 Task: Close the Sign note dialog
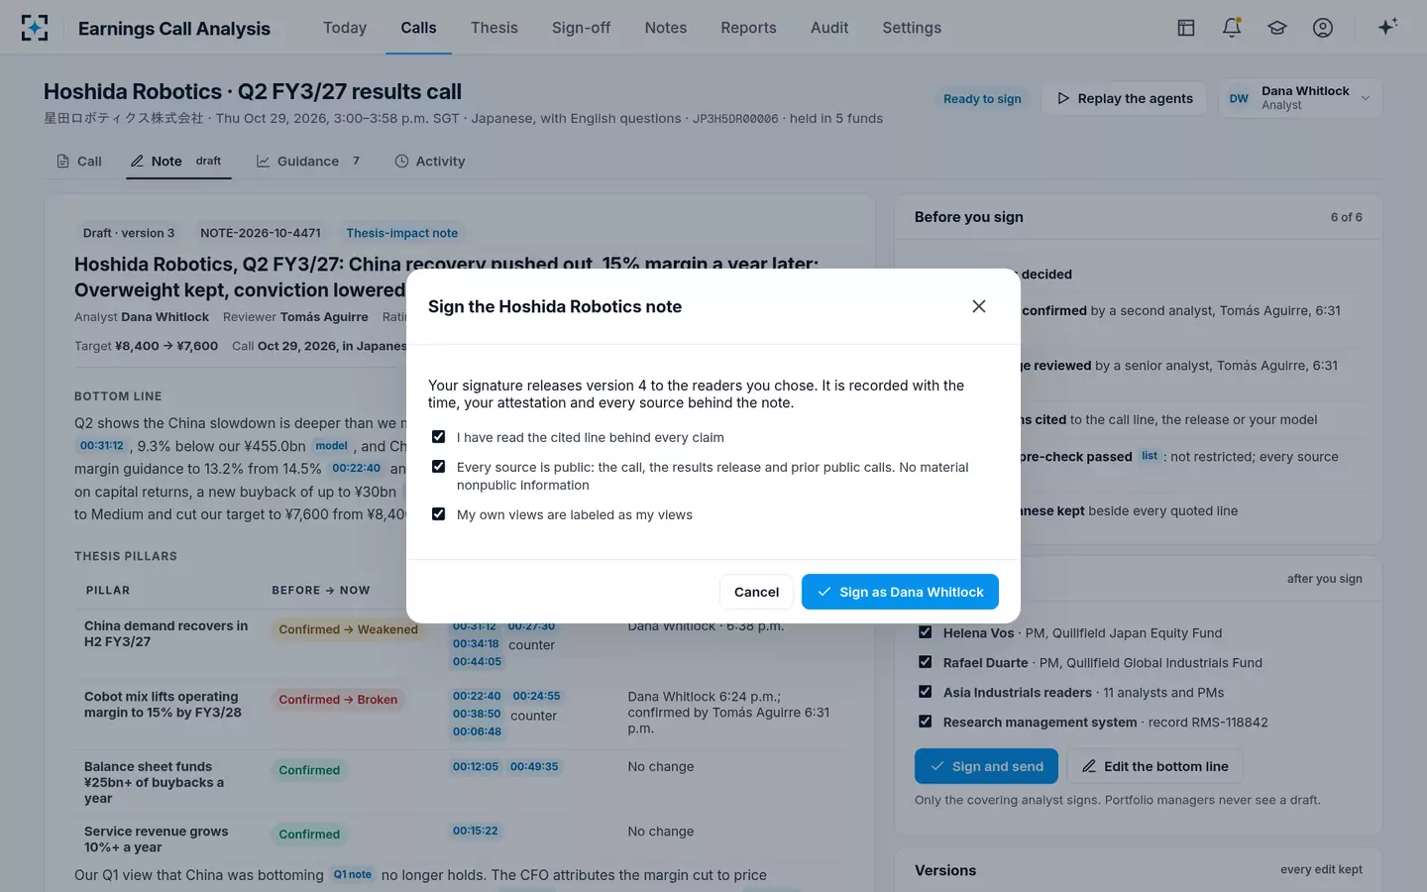pos(979,306)
